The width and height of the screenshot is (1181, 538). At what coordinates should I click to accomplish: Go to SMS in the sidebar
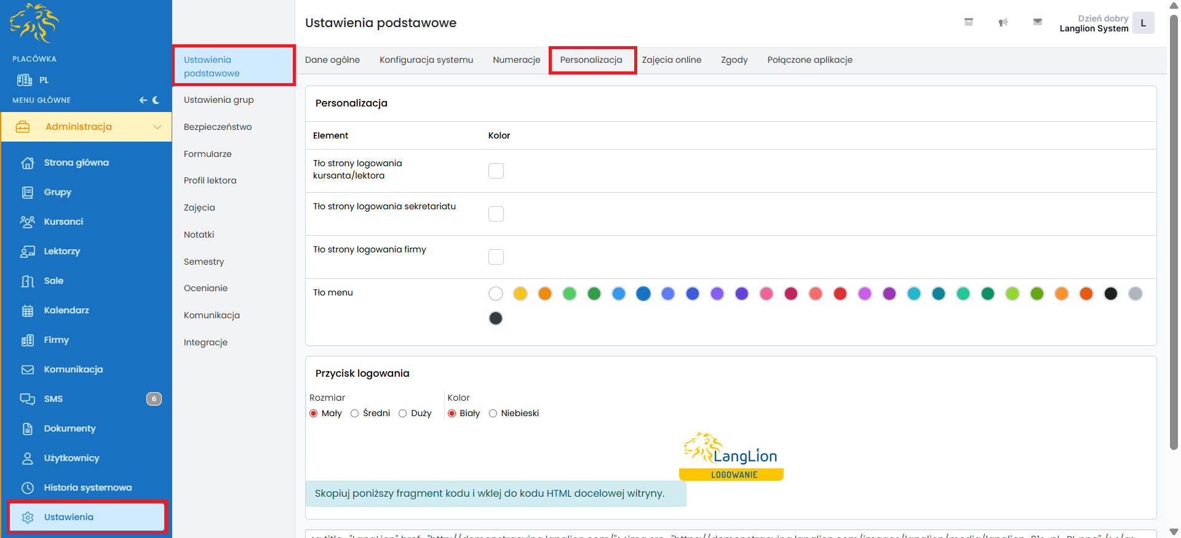click(x=54, y=399)
